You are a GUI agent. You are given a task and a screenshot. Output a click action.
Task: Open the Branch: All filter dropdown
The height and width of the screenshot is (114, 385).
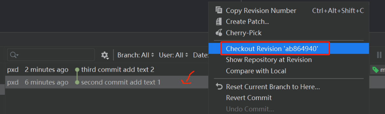(136, 55)
